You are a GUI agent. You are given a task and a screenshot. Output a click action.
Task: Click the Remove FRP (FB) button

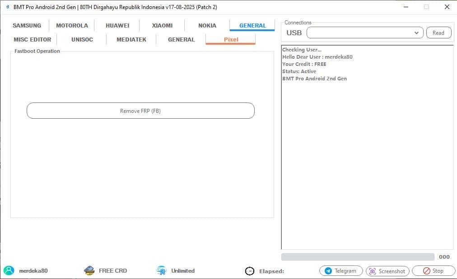point(140,111)
